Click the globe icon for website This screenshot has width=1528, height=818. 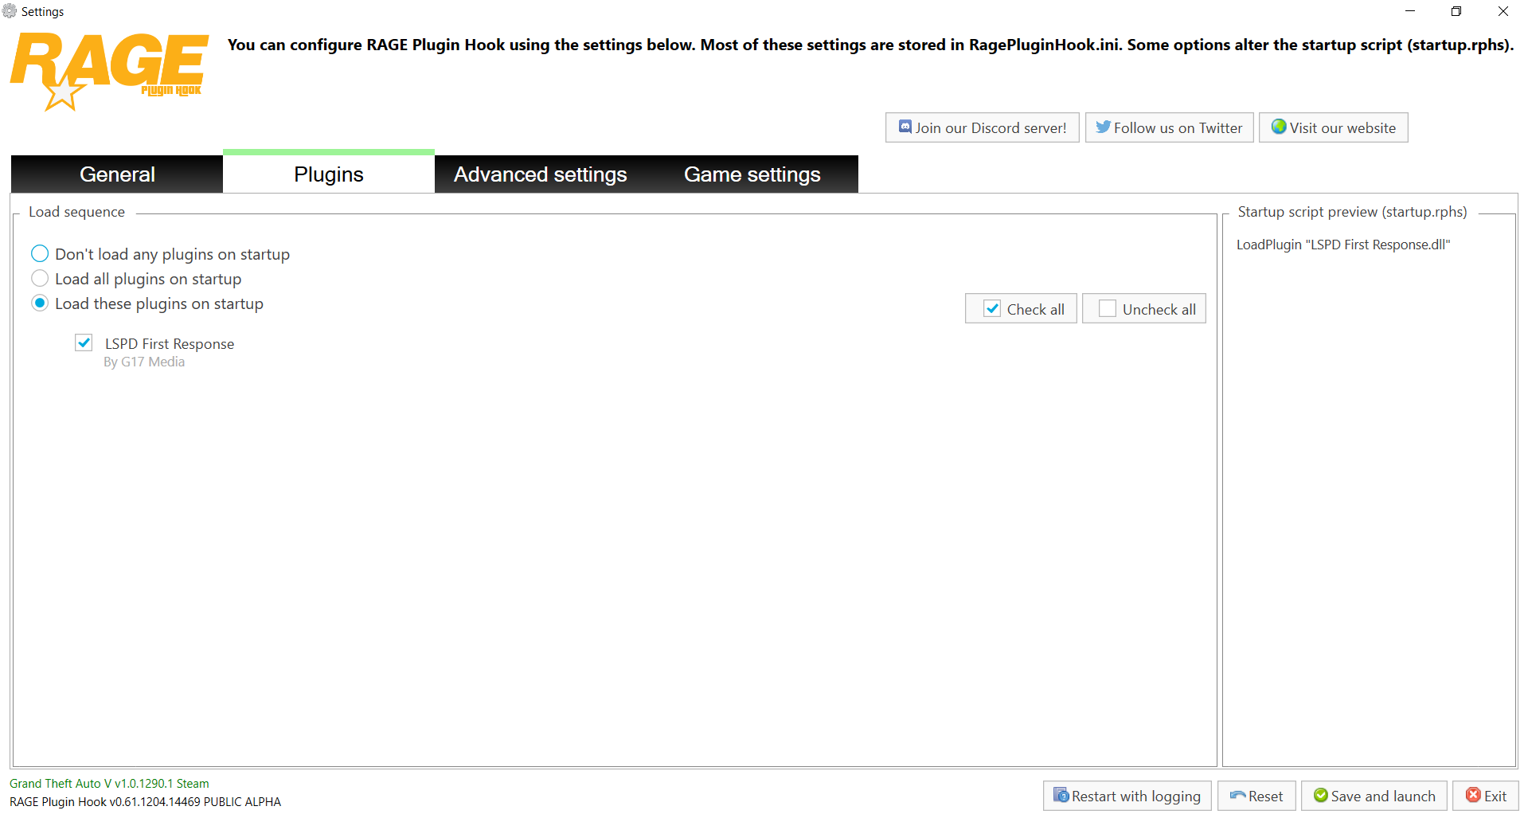1279,127
